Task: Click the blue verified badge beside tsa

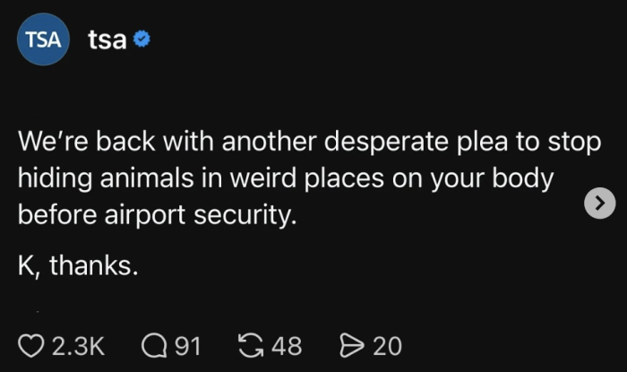Action: click(x=141, y=40)
